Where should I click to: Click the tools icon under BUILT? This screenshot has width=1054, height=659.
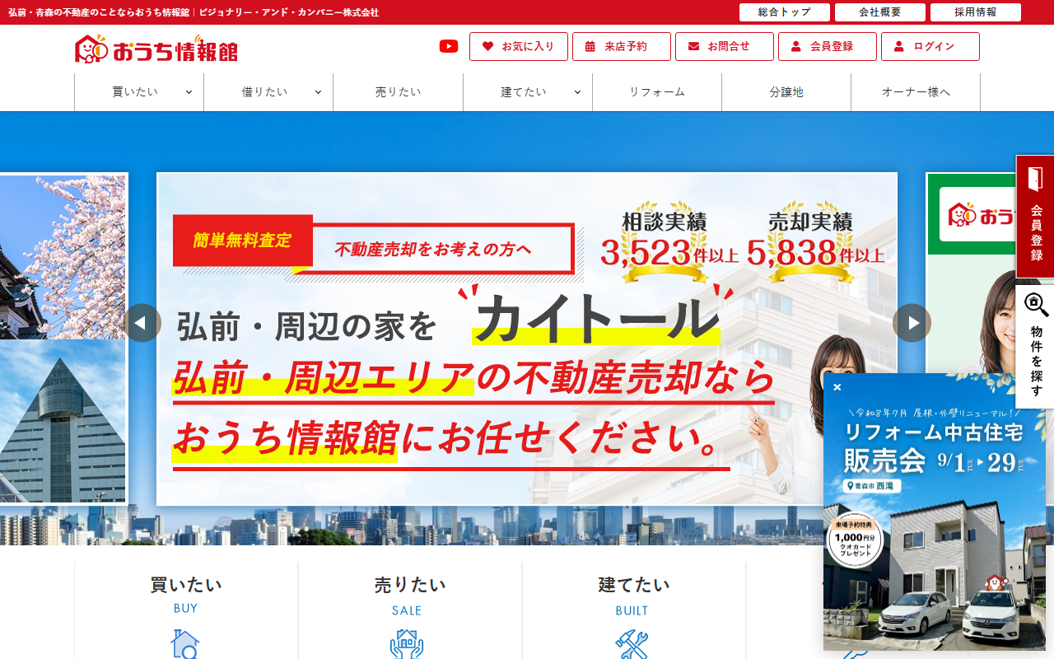click(632, 644)
